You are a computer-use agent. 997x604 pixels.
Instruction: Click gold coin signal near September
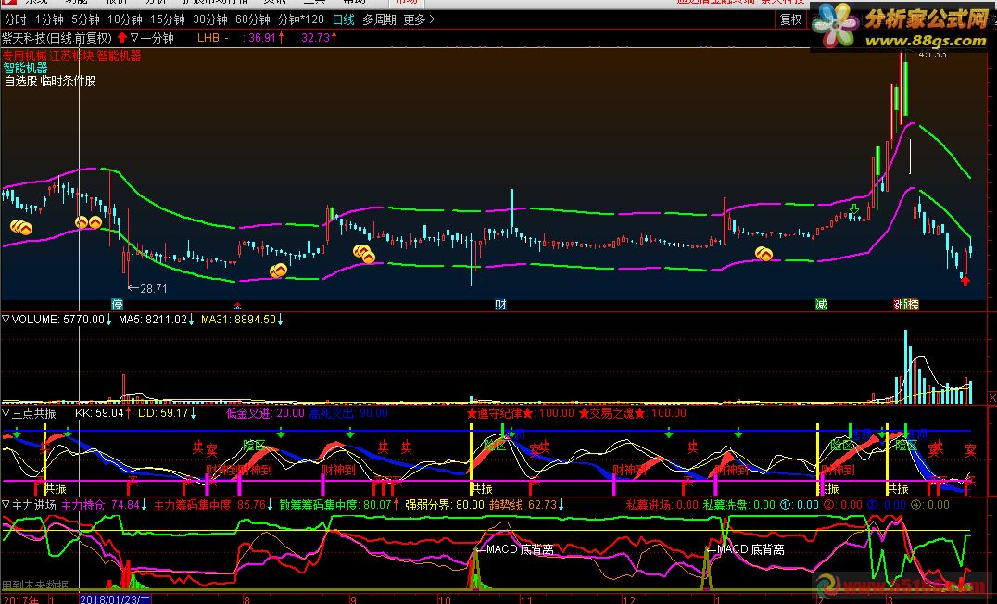[x=364, y=254]
